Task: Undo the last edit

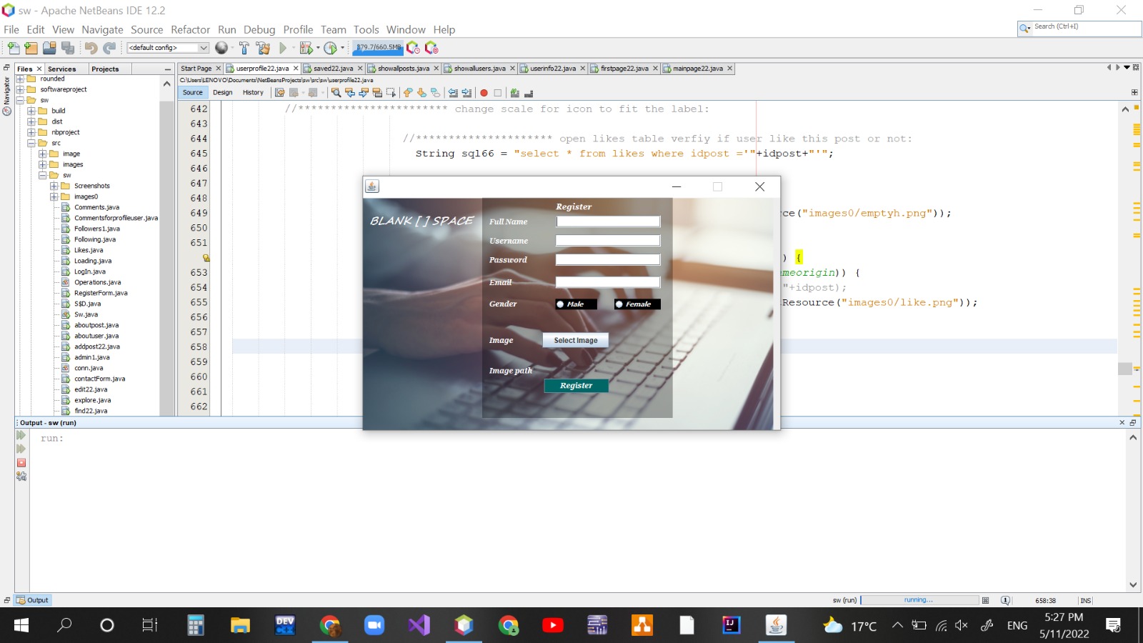Action: [91, 48]
